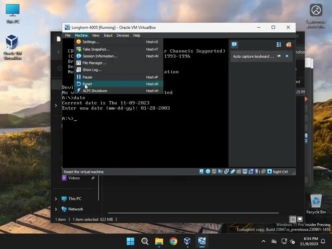Click the floppy drive status icon

point(214,172)
